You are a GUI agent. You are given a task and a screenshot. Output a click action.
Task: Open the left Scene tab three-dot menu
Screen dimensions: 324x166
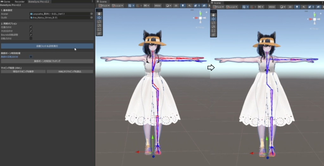coord(208,2)
